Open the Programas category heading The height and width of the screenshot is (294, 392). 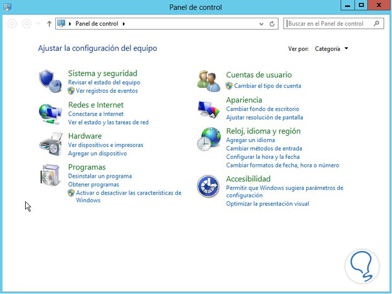(x=87, y=167)
